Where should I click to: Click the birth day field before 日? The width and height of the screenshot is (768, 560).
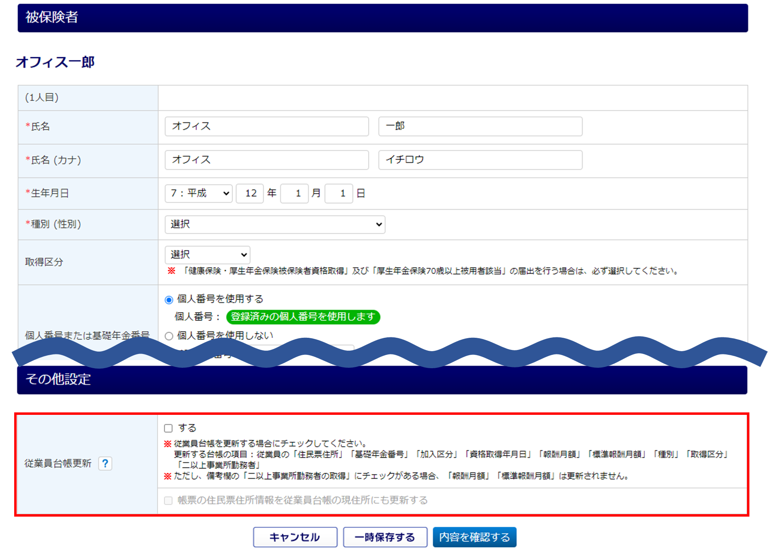pos(339,193)
